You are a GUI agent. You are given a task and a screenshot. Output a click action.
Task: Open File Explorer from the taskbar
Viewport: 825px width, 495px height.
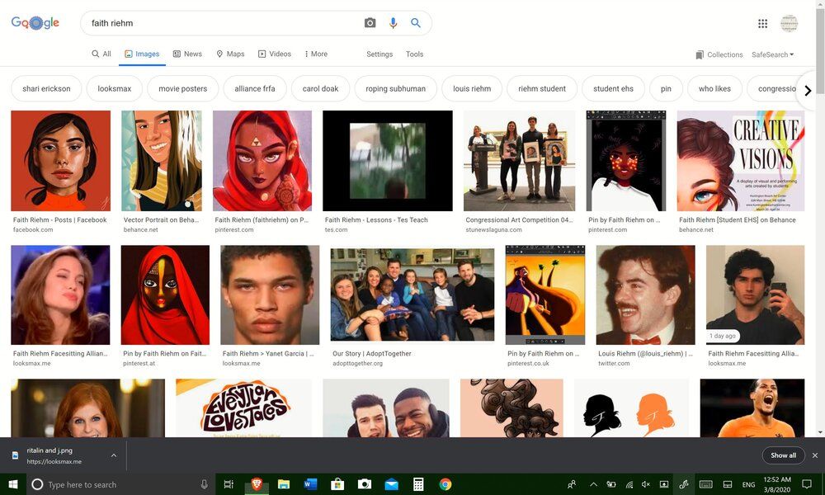(284, 484)
